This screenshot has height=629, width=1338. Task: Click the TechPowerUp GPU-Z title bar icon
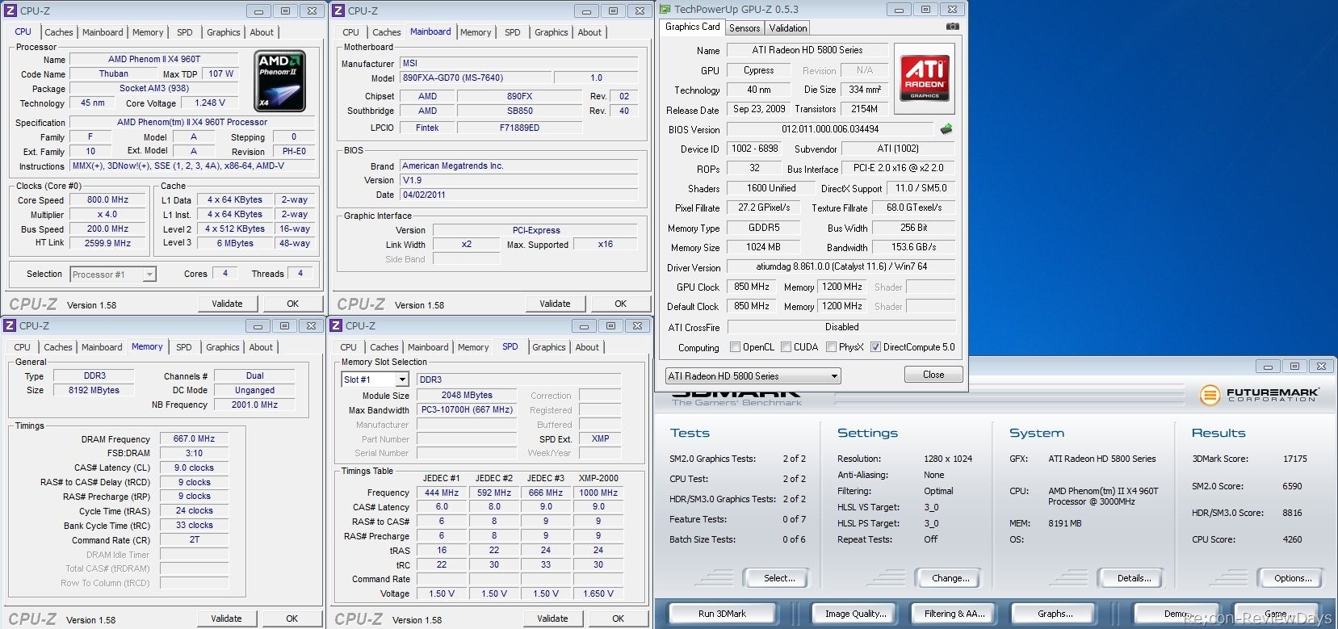pos(665,10)
